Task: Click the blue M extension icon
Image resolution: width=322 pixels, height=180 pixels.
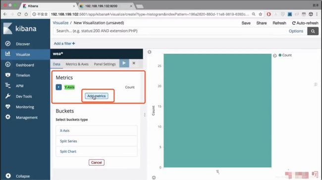Action: [x=290, y=14]
